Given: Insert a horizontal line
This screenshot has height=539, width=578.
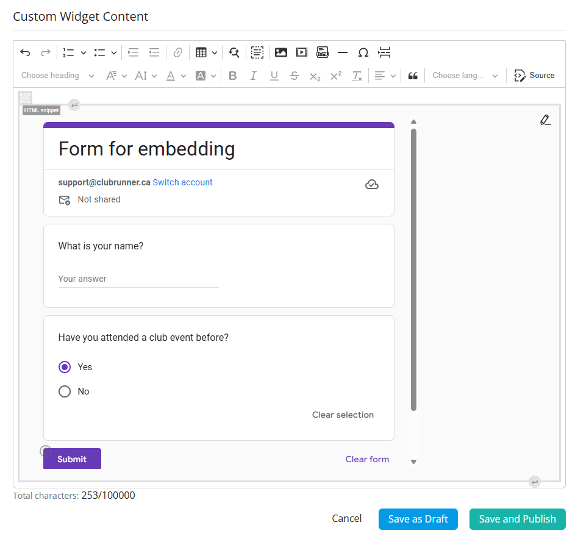Looking at the screenshot, I should pos(343,53).
